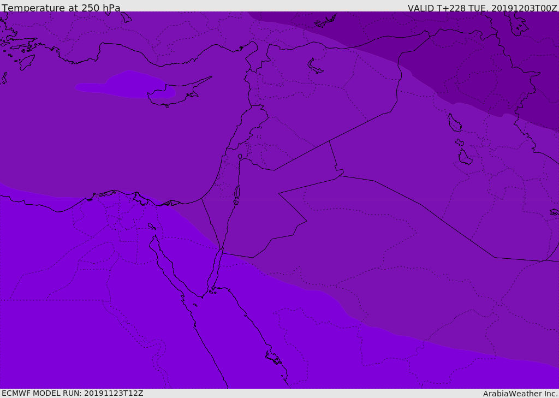Click the VALID T+228 timestamp text
This screenshot has height=398, width=559.
[483, 8]
